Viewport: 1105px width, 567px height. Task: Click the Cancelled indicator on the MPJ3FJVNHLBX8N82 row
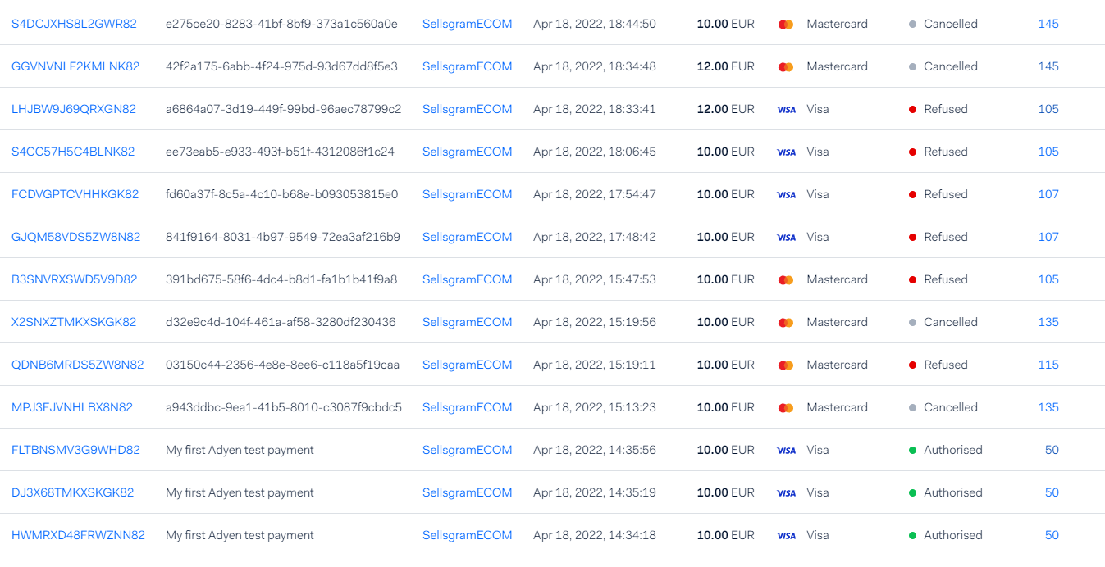pos(912,407)
